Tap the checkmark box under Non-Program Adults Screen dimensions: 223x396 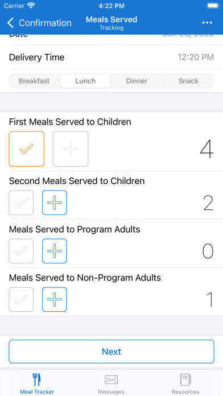point(21,299)
